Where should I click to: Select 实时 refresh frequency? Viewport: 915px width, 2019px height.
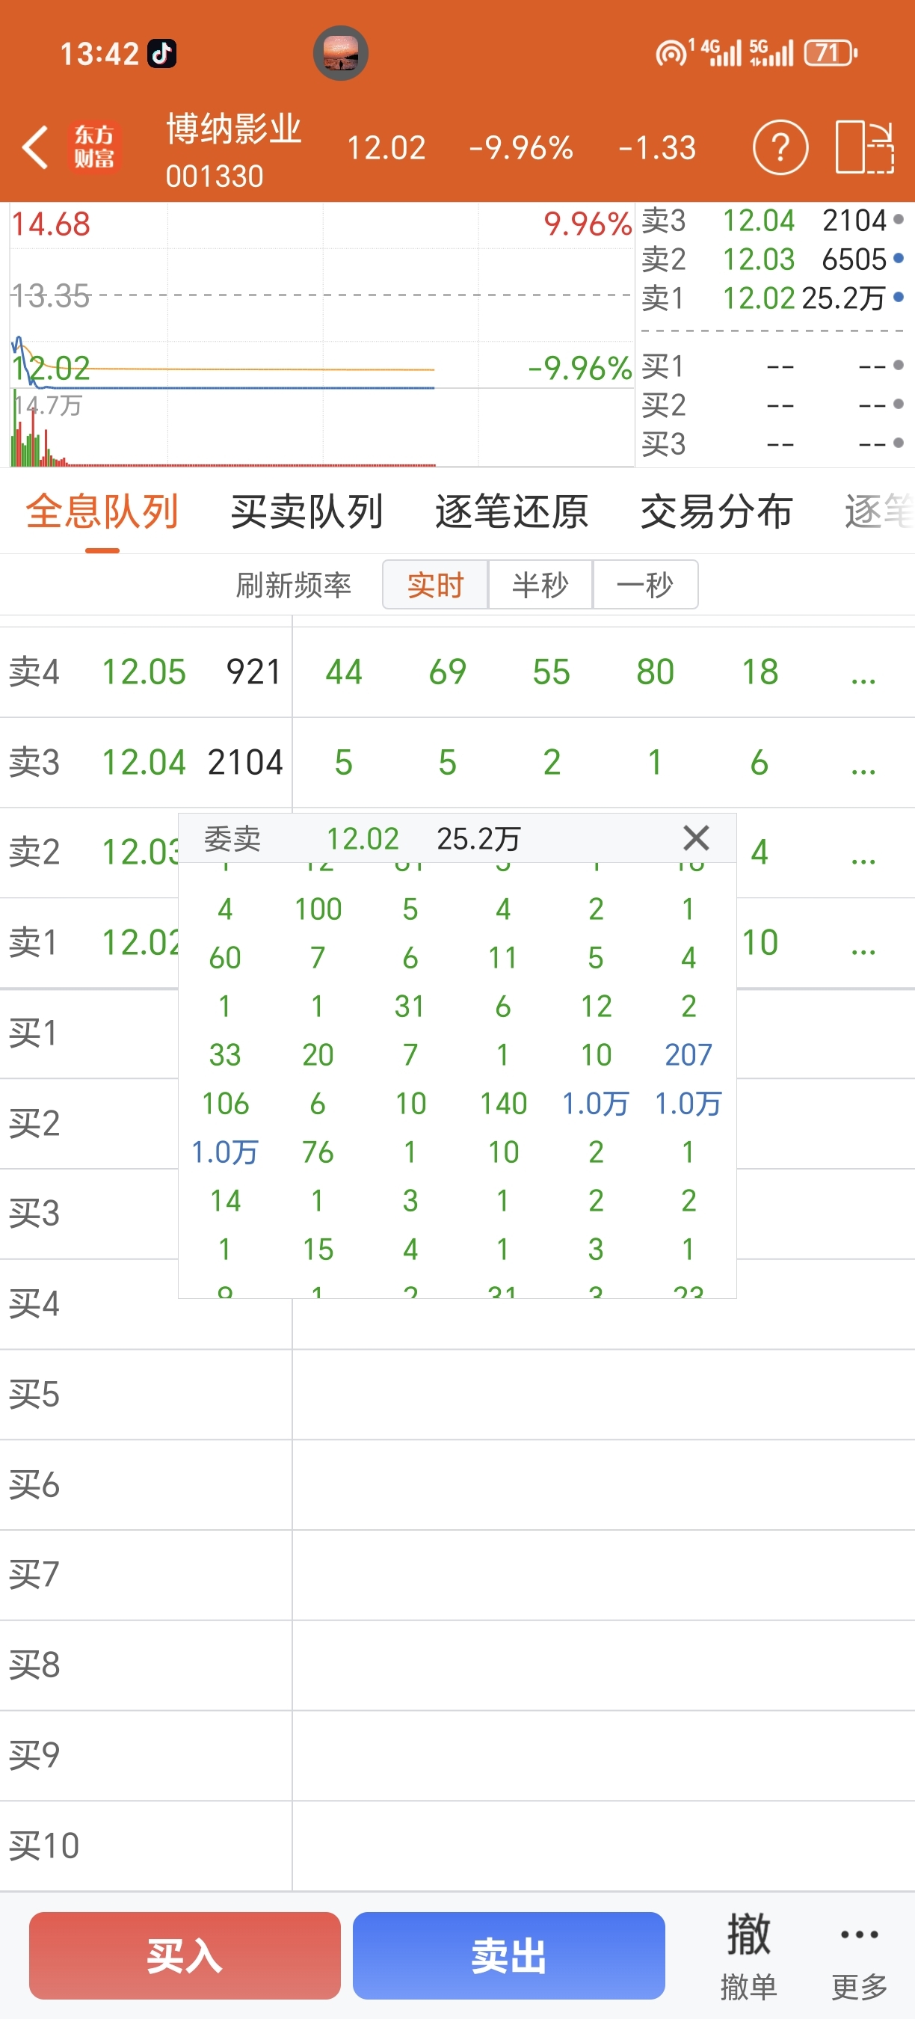coord(436,585)
